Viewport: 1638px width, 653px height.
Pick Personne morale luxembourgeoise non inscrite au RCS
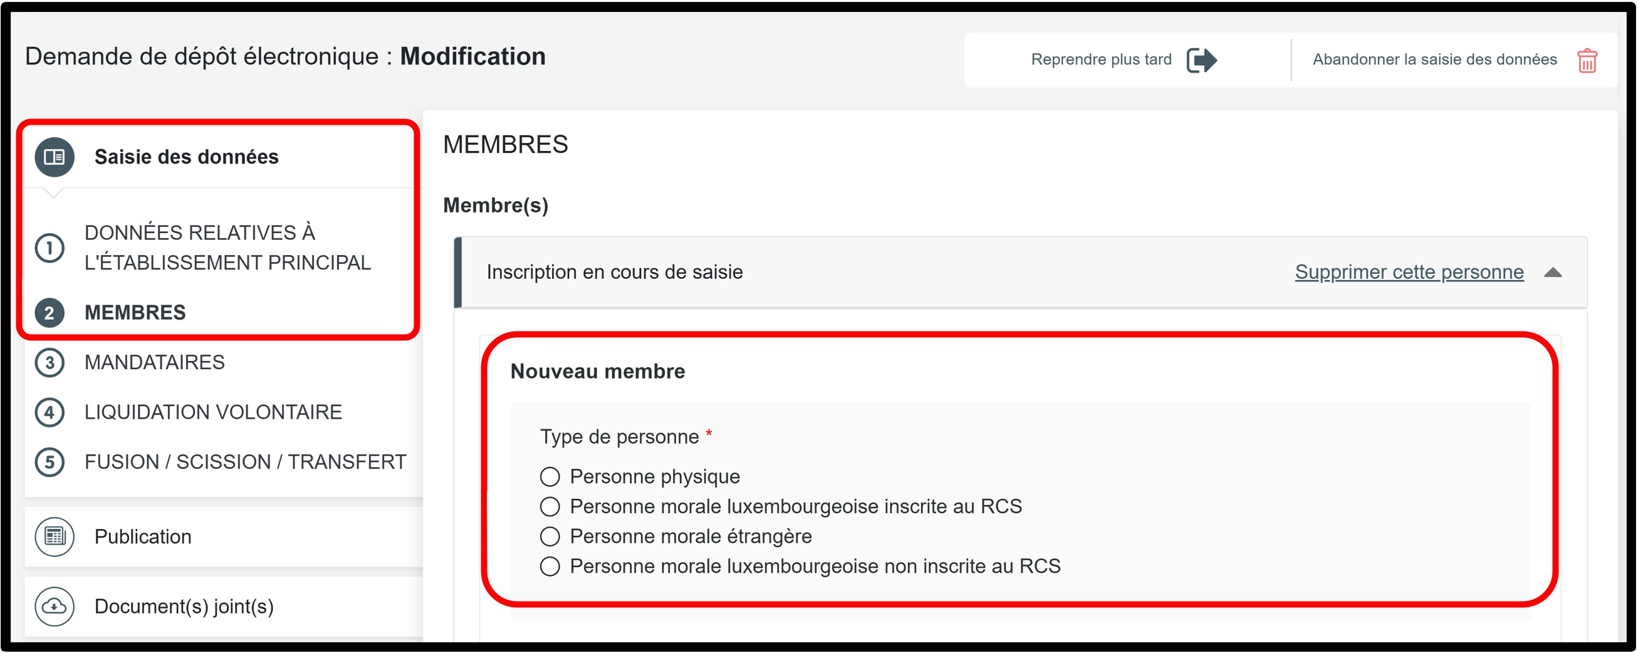click(x=550, y=566)
